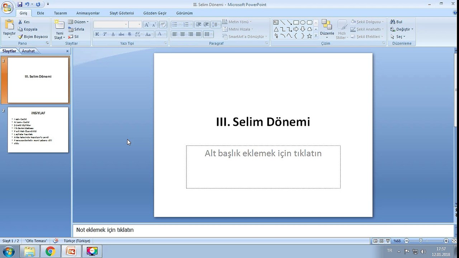Delete slide with Sil
This screenshot has width=459, height=258.
click(74, 37)
